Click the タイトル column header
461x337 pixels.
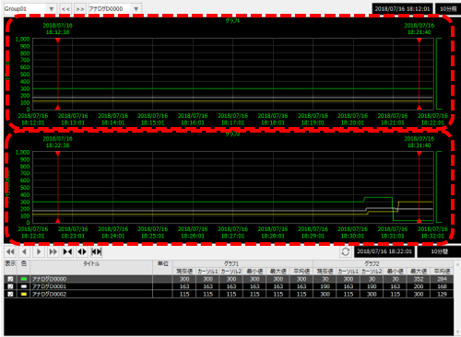point(91,264)
